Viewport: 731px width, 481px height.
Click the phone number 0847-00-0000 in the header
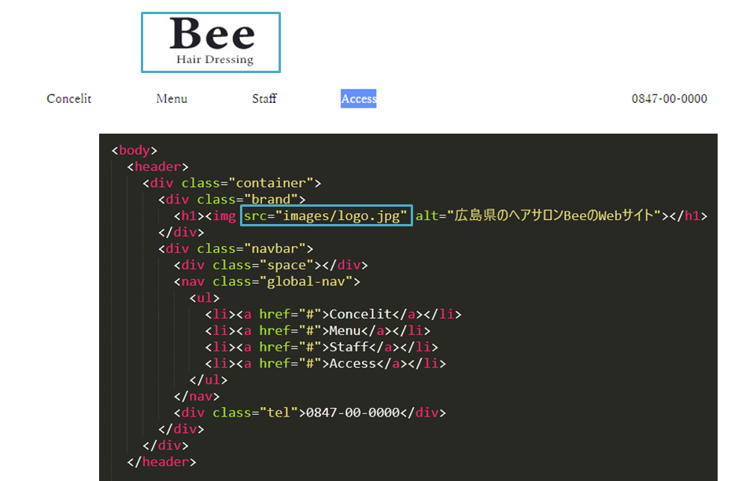[669, 99]
